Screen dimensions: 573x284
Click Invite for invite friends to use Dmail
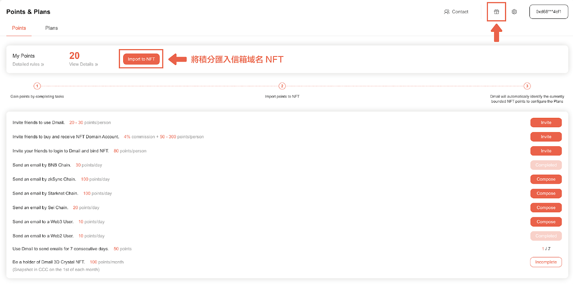(546, 123)
